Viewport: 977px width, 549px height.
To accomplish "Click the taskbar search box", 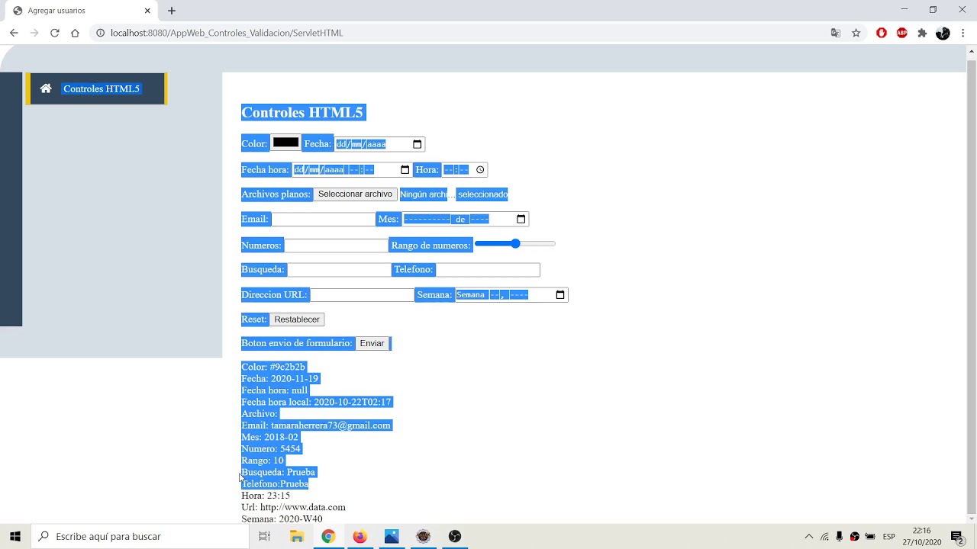I will tap(140, 536).
